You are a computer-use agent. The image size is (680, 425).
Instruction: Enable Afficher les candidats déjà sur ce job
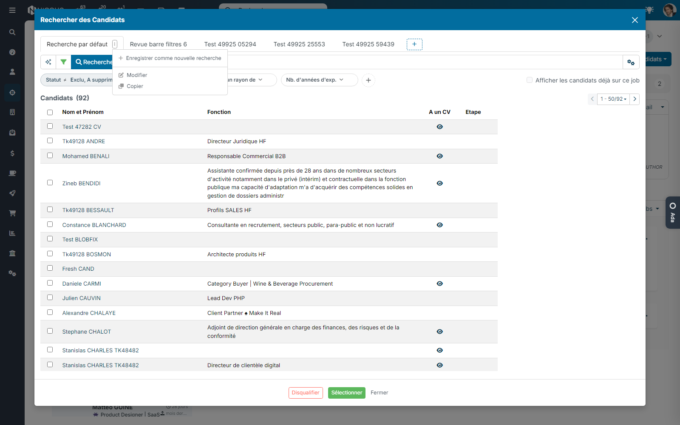coord(530,80)
